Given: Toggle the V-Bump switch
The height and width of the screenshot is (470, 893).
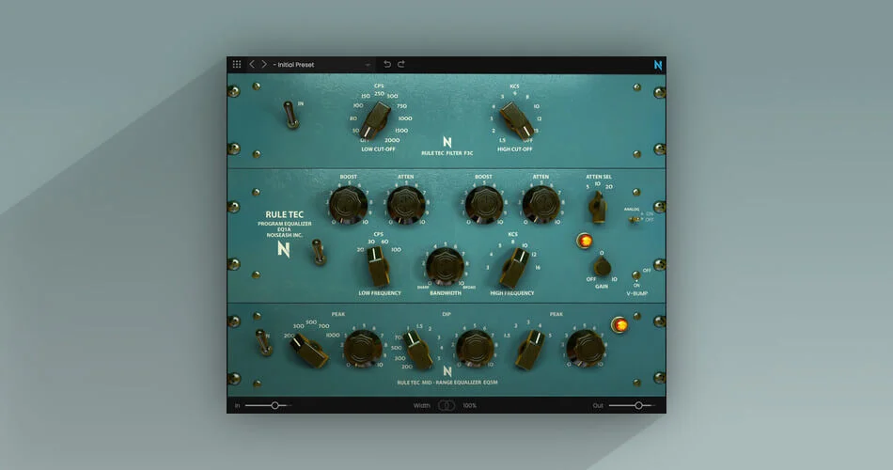Looking at the screenshot, I should (x=635, y=276).
